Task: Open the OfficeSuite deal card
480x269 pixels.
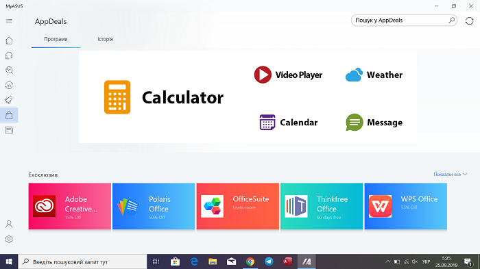Action: click(x=237, y=206)
